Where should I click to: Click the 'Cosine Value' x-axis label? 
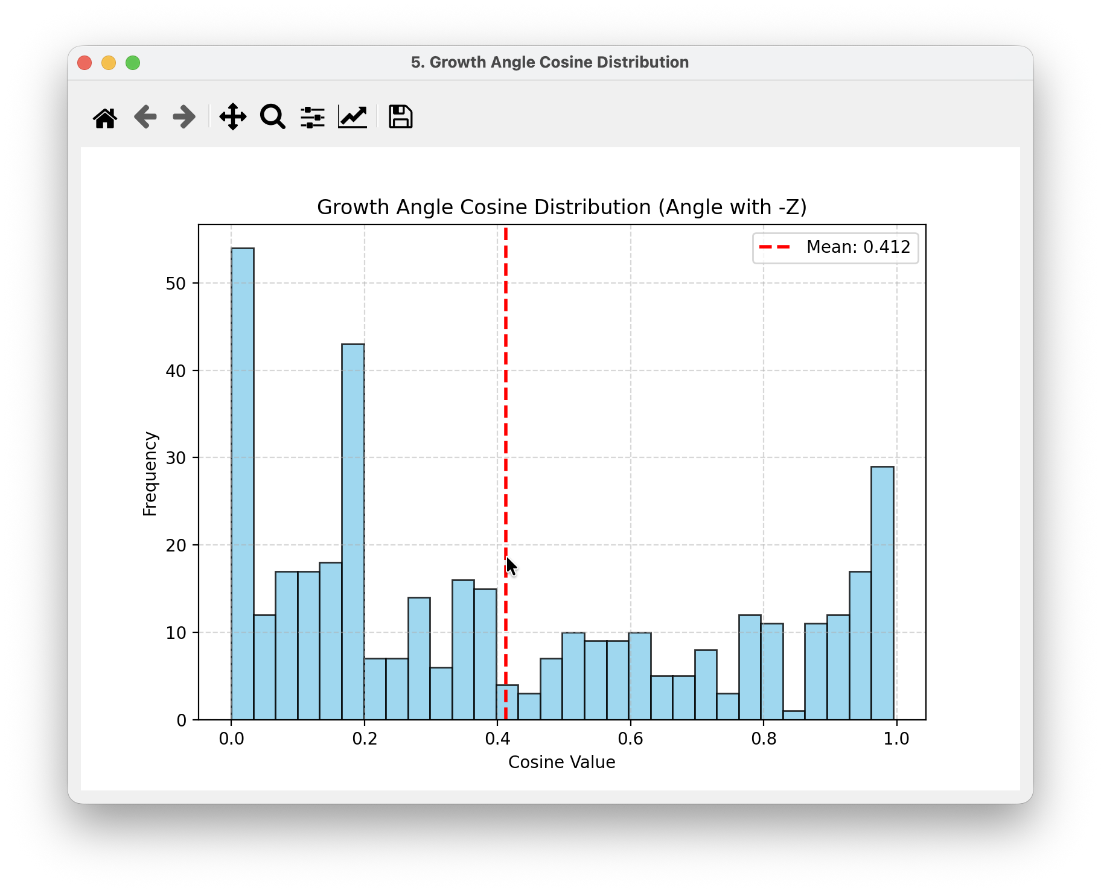click(x=561, y=762)
